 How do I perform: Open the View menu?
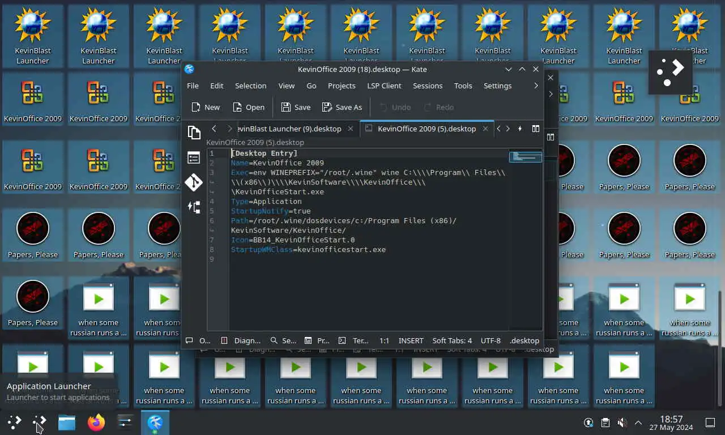click(x=286, y=86)
